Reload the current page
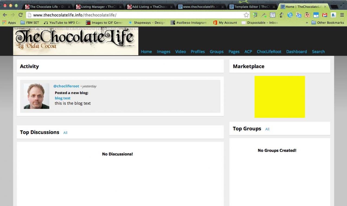 click(20, 15)
